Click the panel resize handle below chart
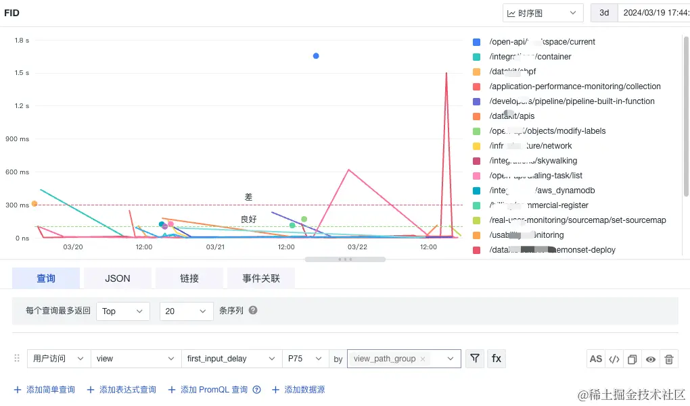 click(x=345, y=259)
